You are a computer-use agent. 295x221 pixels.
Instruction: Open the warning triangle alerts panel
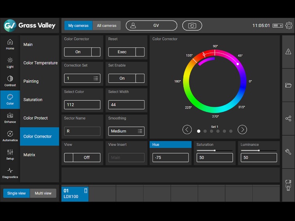[288, 52]
